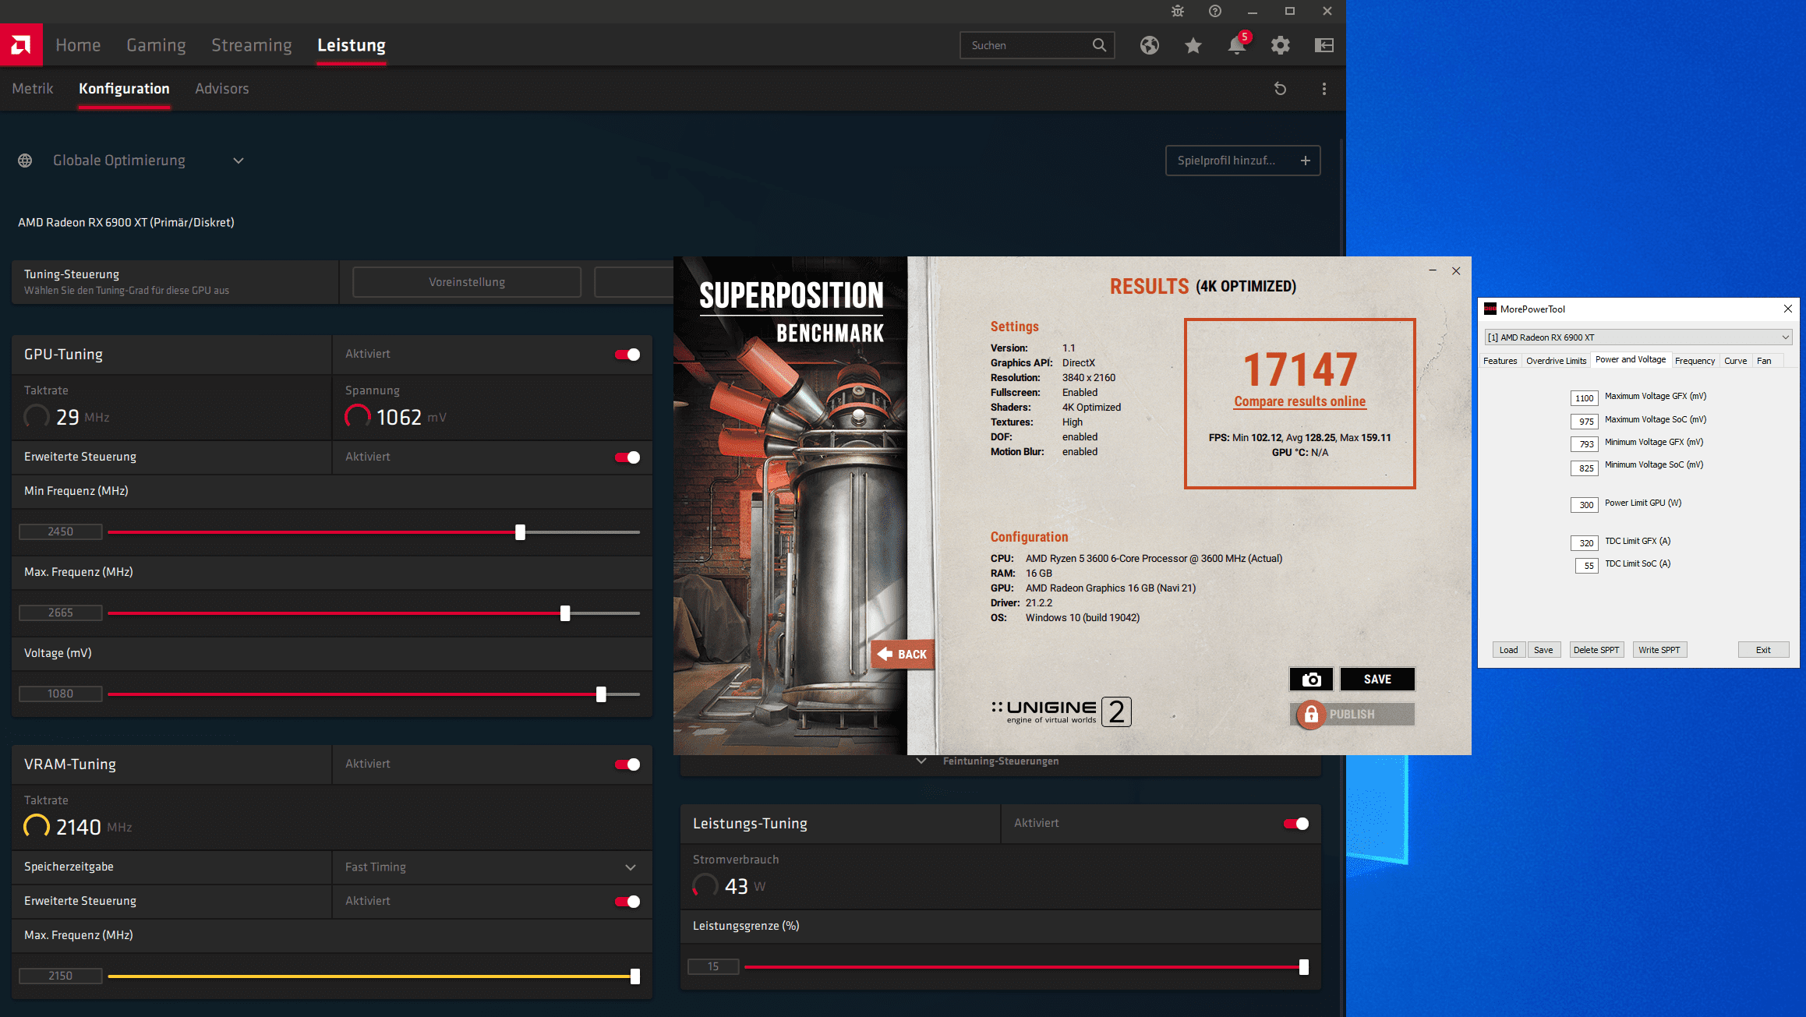The width and height of the screenshot is (1806, 1017).
Task: Expand the Globale Optimierung dropdown
Action: 239,161
